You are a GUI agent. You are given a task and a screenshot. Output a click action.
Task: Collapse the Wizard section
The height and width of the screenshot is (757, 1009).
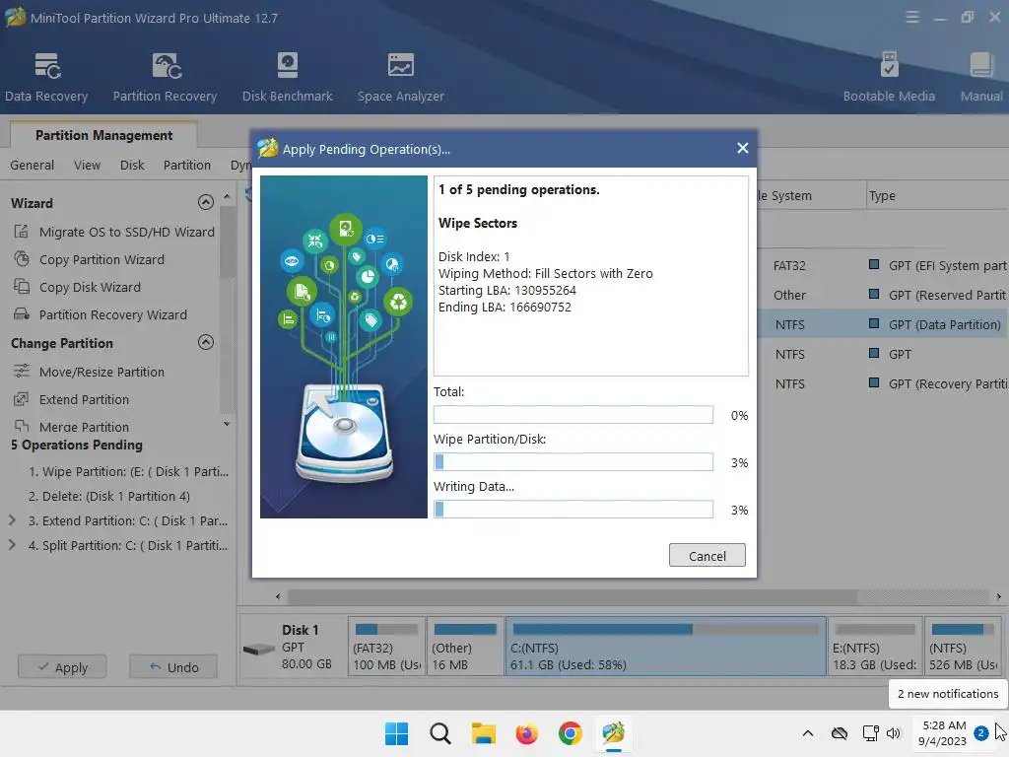click(x=205, y=203)
